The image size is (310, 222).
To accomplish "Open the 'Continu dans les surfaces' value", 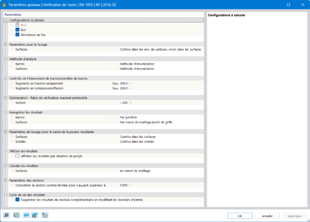I will [161, 137].
